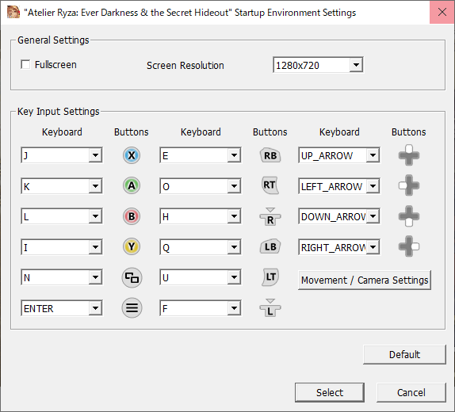
Task: Click the Screen Resolution label
Action: point(185,66)
